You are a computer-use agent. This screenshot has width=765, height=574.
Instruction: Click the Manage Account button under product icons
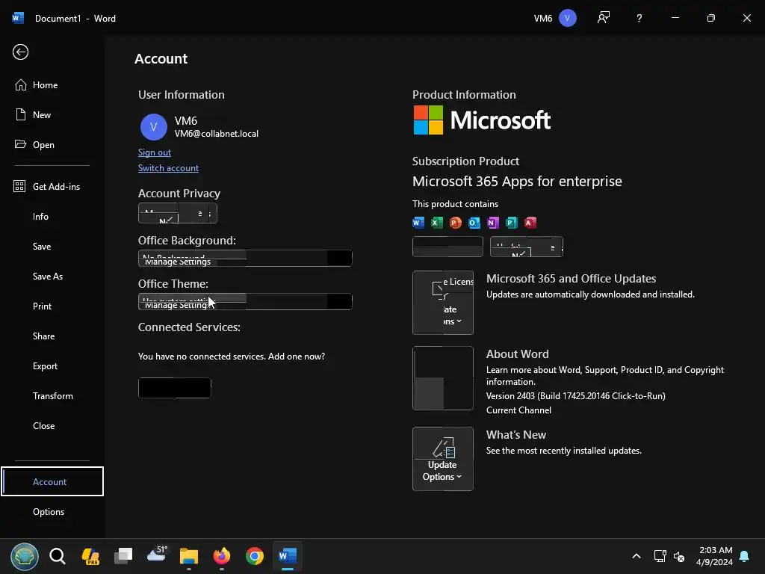click(x=447, y=247)
